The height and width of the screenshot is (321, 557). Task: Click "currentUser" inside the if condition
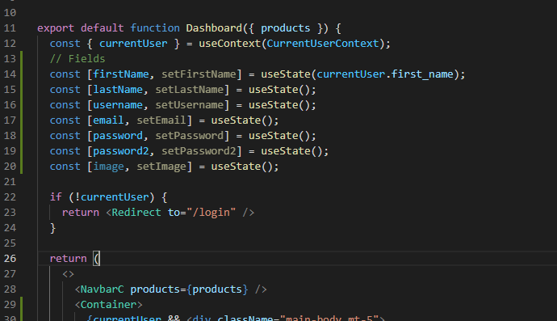(x=115, y=197)
